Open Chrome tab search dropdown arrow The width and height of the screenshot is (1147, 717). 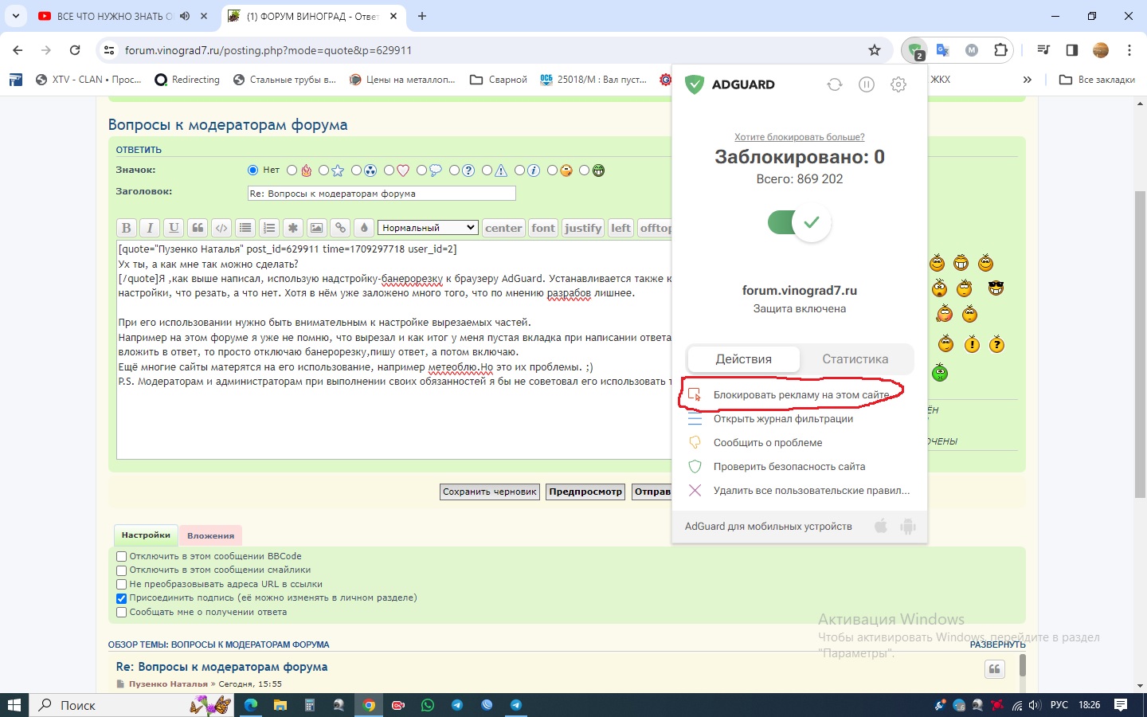[x=17, y=16]
